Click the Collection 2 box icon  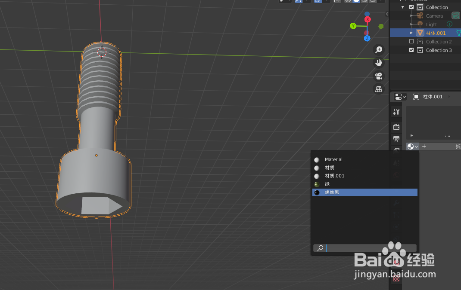click(x=420, y=42)
